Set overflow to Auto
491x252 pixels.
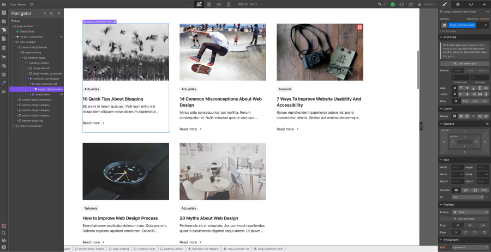pyautogui.click(x=484, y=190)
